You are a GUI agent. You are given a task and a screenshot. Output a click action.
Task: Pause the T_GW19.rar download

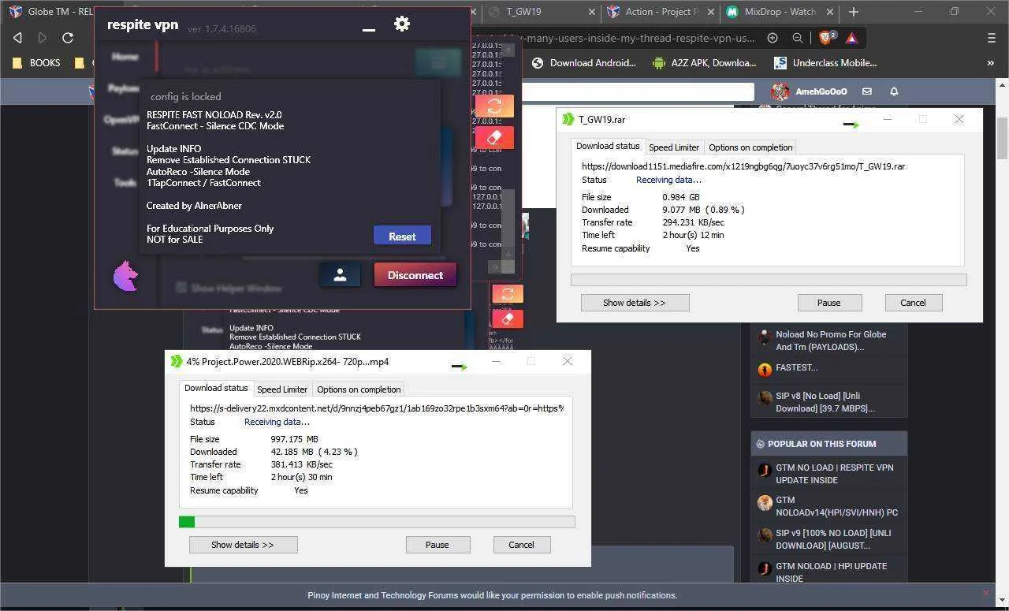coord(829,303)
